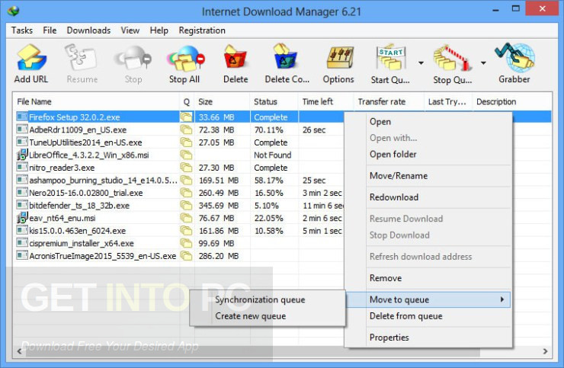Sort by the Status column header

click(274, 101)
